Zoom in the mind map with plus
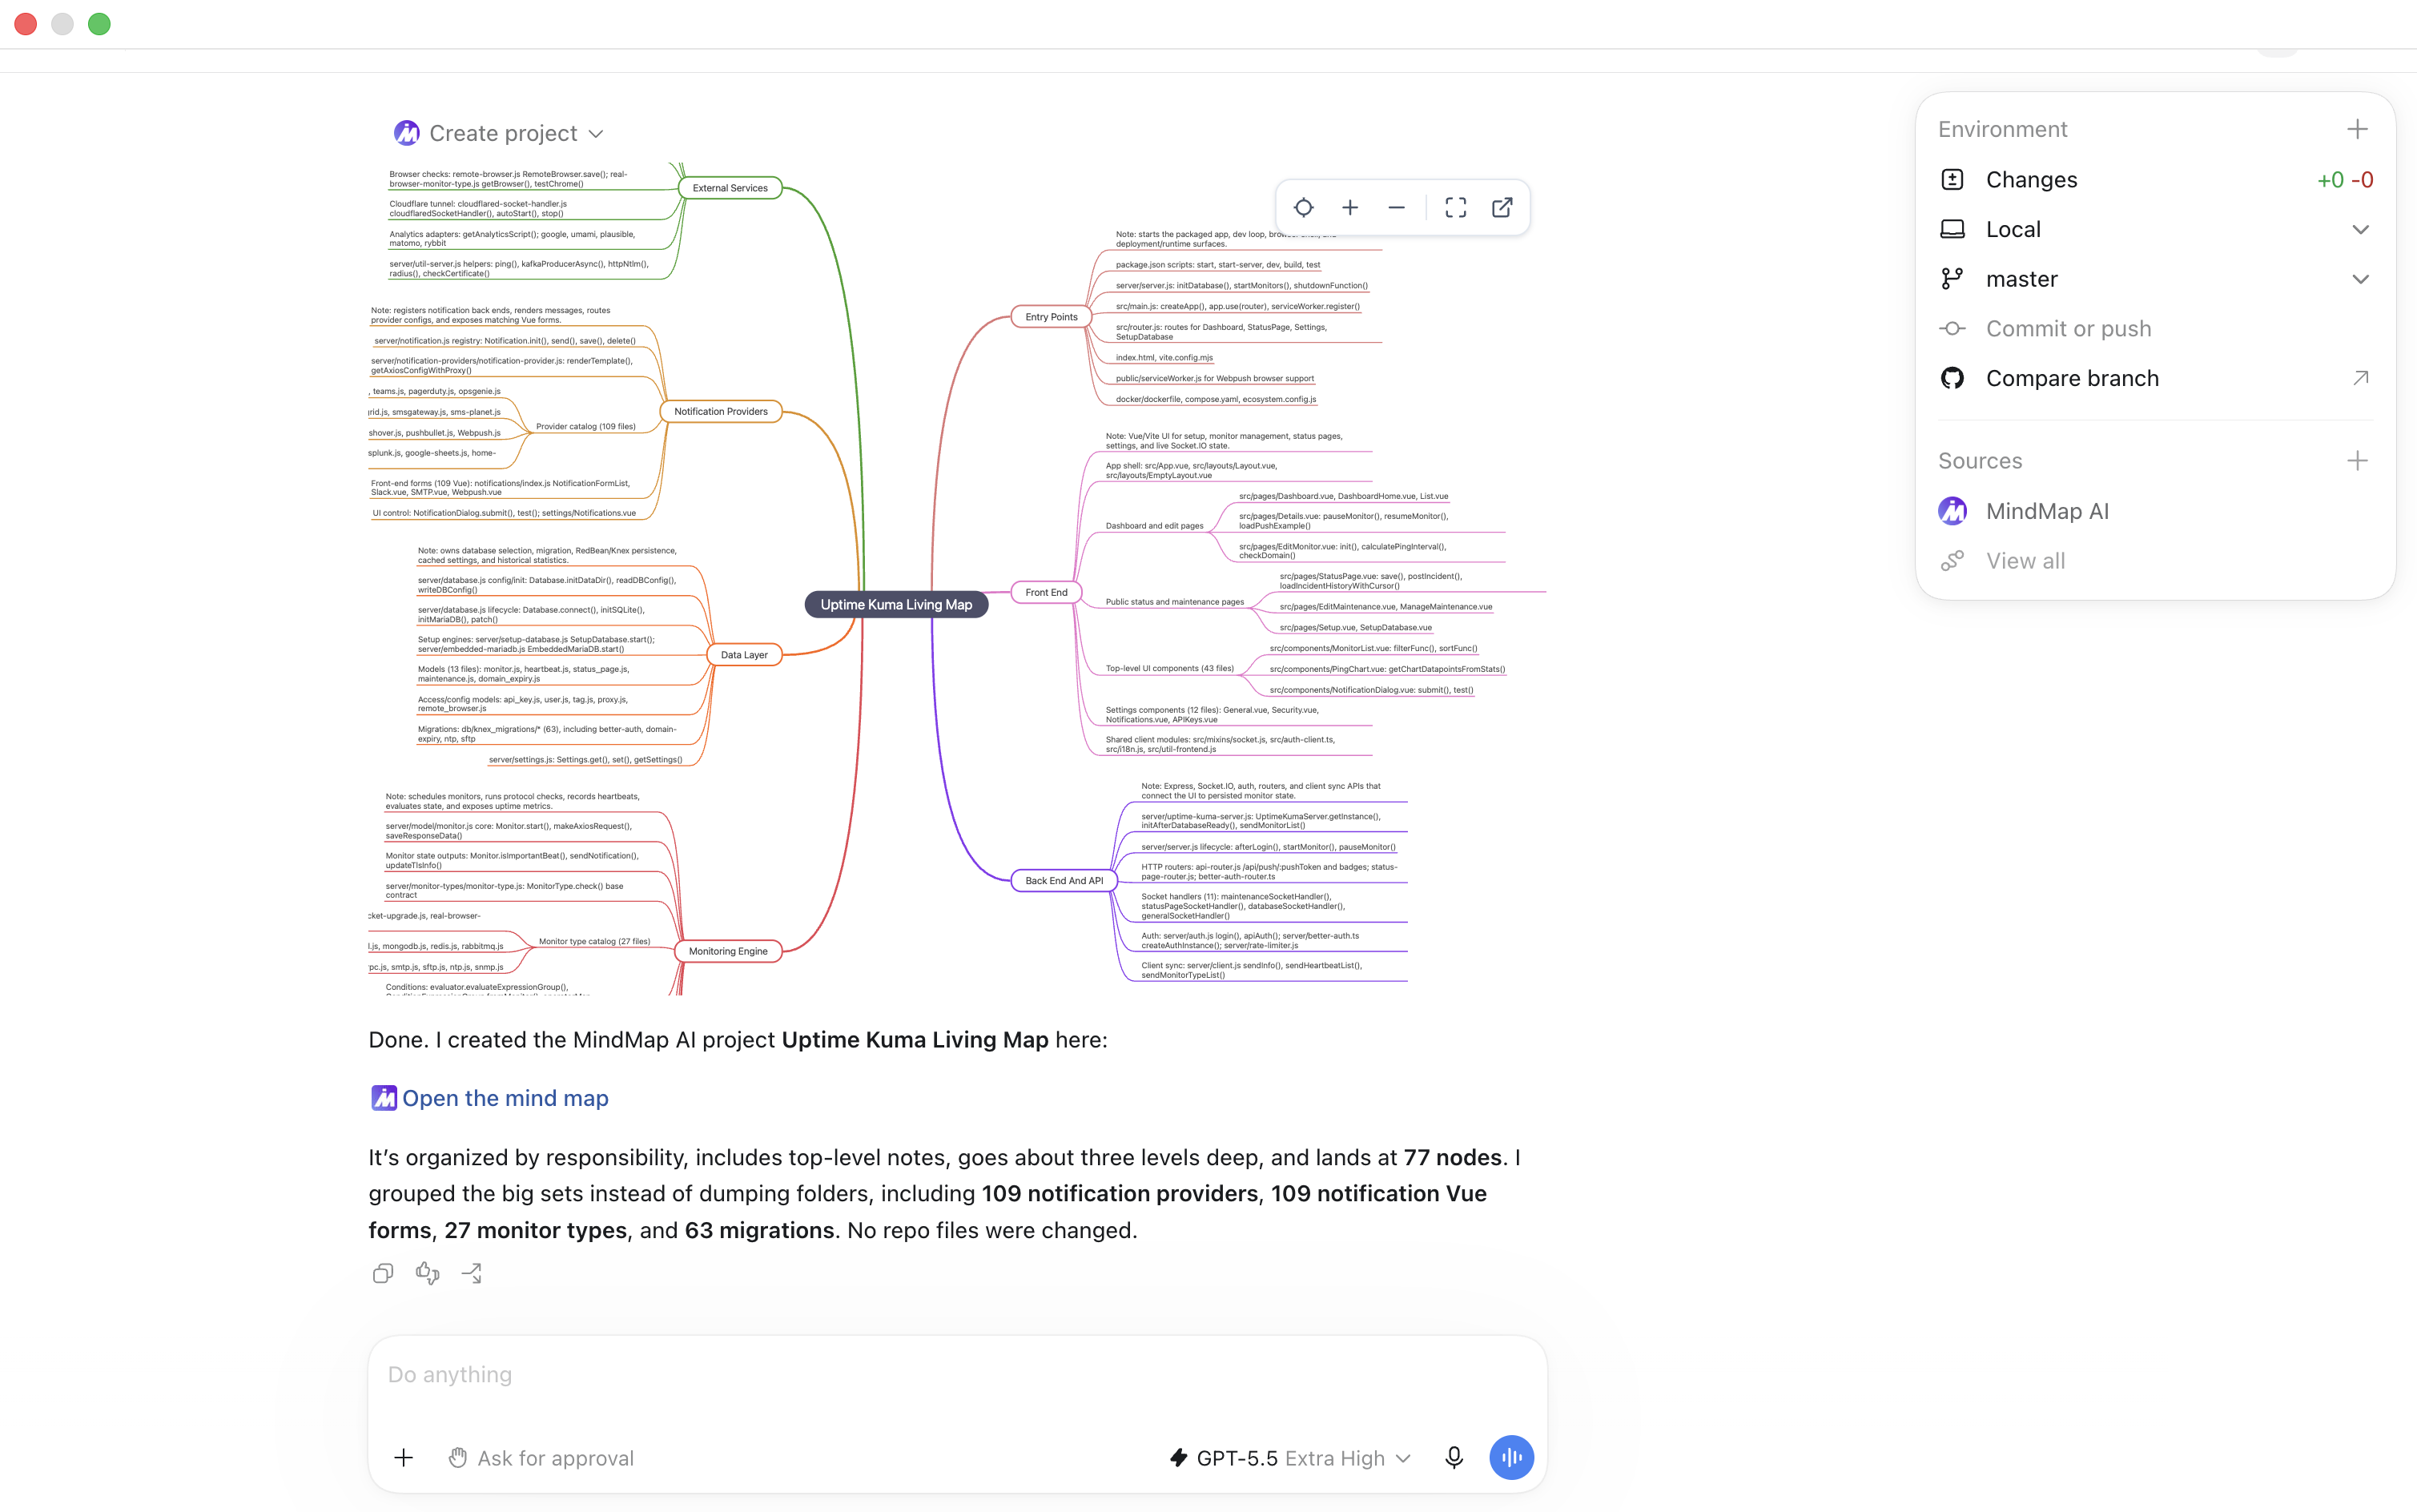2417x1512 pixels. pos(1350,208)
